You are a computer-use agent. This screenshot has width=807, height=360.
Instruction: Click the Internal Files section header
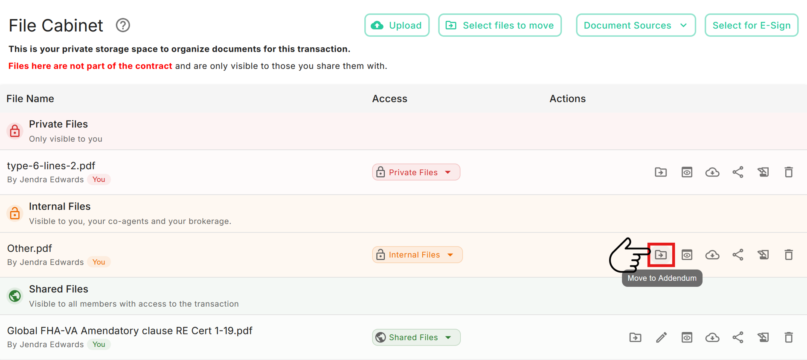(403, 214)
